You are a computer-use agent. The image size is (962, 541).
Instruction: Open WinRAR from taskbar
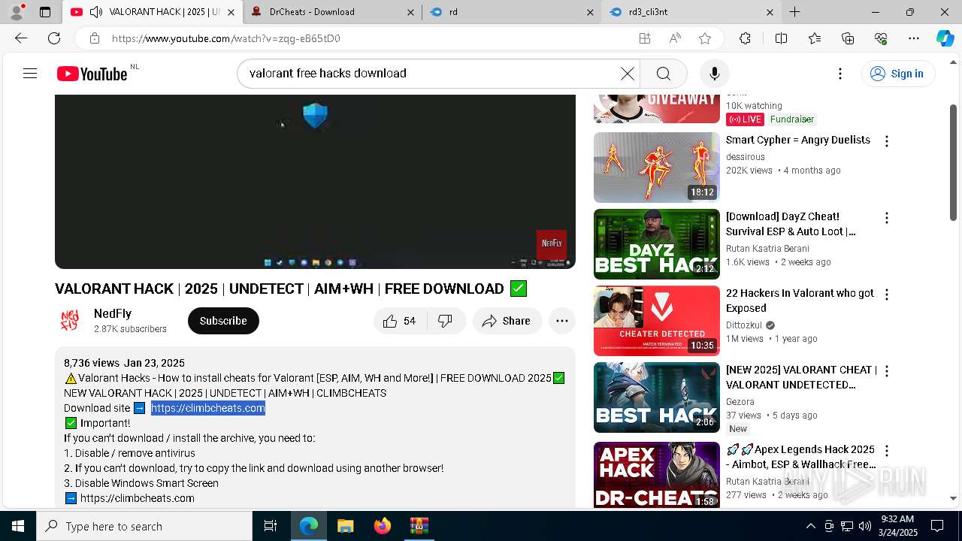click(x=419, y=526)
